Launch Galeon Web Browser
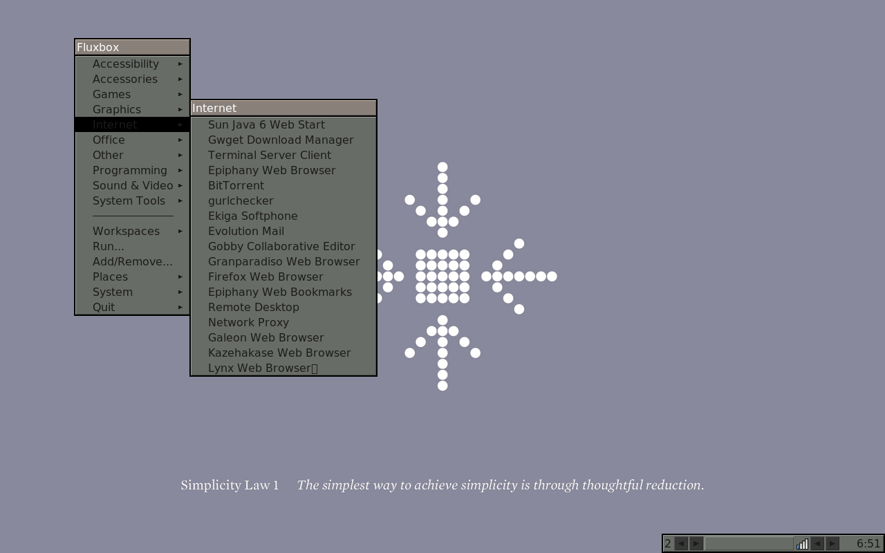 (283, 337)
